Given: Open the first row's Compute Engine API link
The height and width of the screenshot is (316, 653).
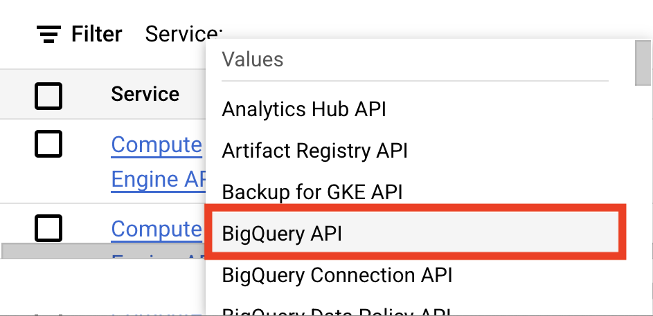Looking at the screenshot, I should [156, 145].
